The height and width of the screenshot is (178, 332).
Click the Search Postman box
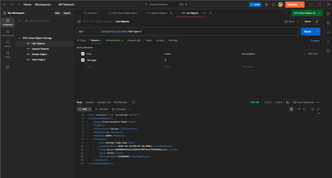pos(166,4)
